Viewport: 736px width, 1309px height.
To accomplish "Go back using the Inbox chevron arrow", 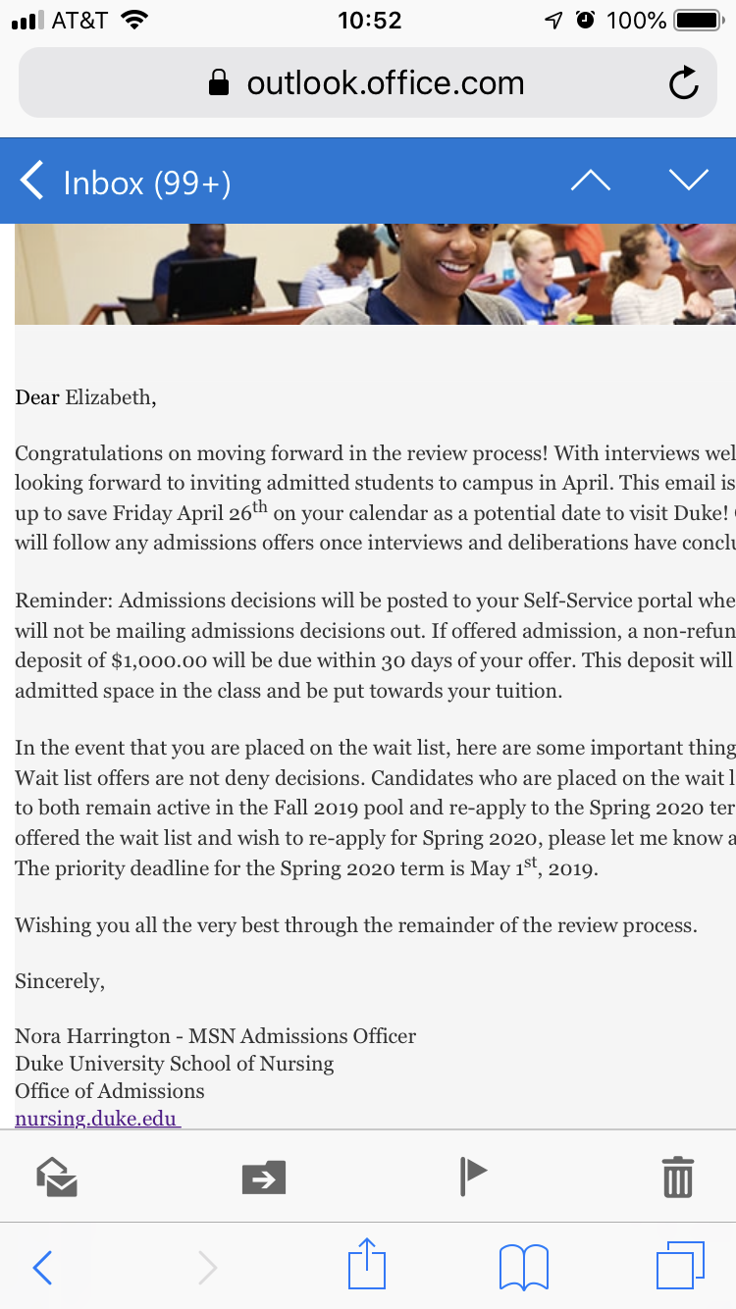I will click(32, 182).
